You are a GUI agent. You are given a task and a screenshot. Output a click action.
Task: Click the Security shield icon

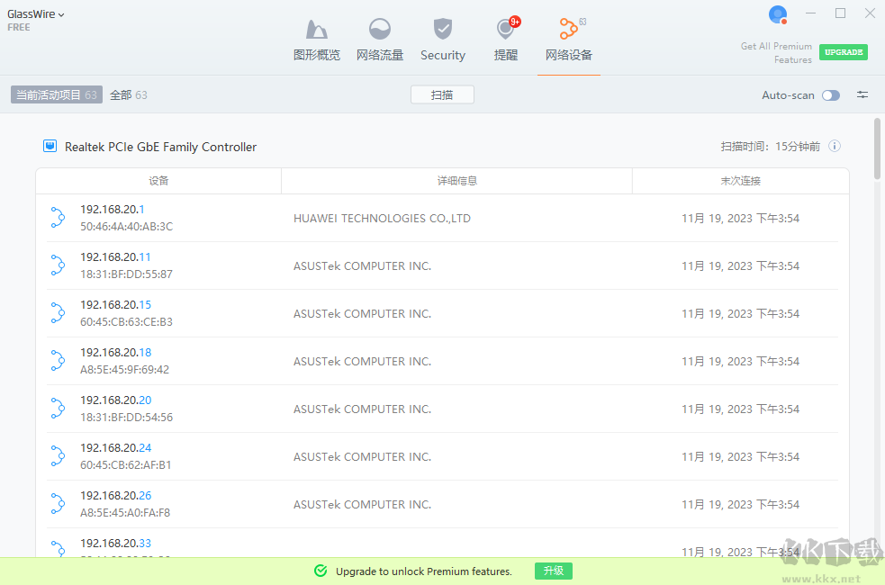[x=443, y=30]
